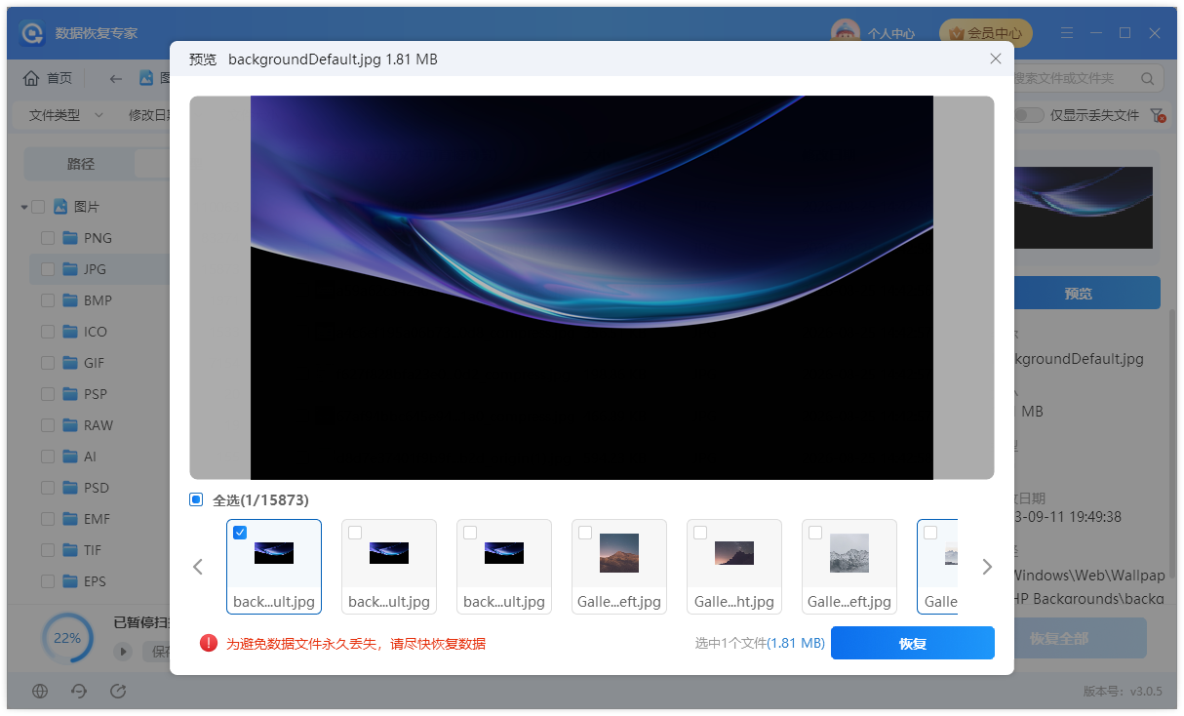Click the back arrow in navigation bar
This screenshot has width=1184, height=716.
pyautogui.click(x=116, y=78)
